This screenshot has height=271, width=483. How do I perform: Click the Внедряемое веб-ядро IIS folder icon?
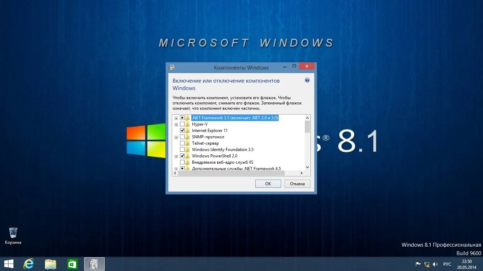188,162
